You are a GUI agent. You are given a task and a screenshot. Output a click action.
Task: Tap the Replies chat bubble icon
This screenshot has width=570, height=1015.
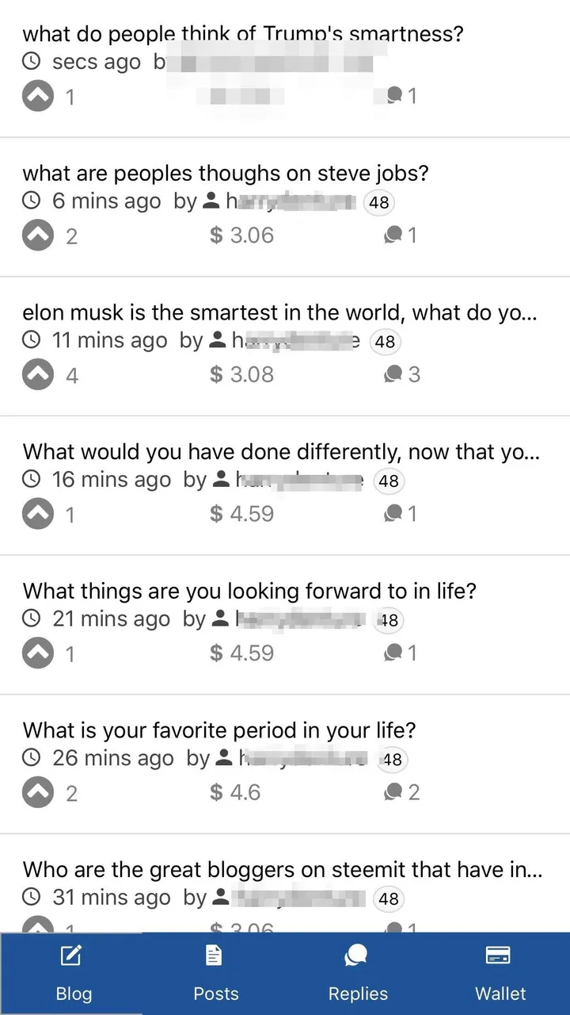click(x=356, y=956)
